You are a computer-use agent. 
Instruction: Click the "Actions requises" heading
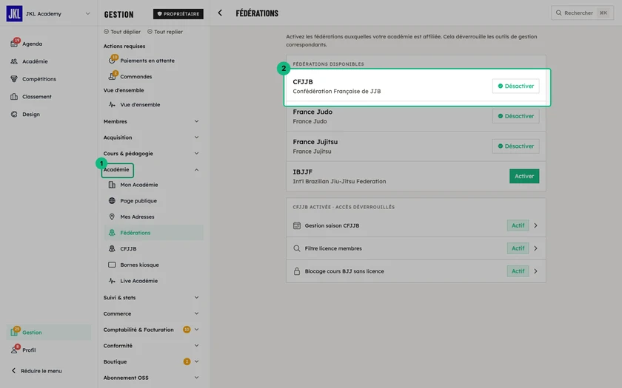(124, 46)
